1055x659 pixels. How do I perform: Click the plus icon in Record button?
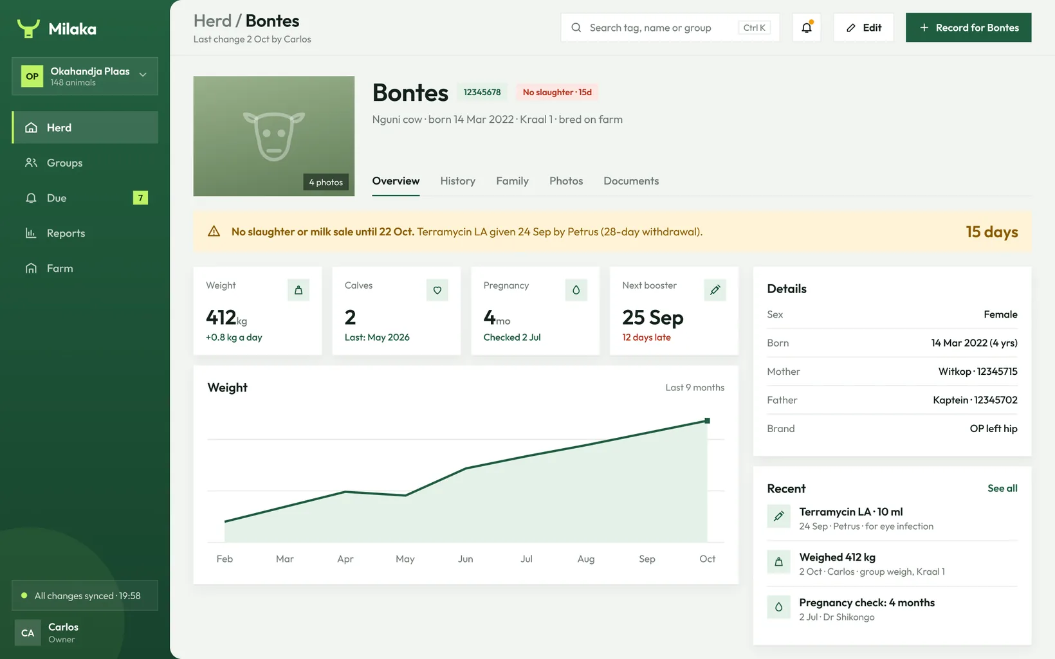tap(924, 28)
